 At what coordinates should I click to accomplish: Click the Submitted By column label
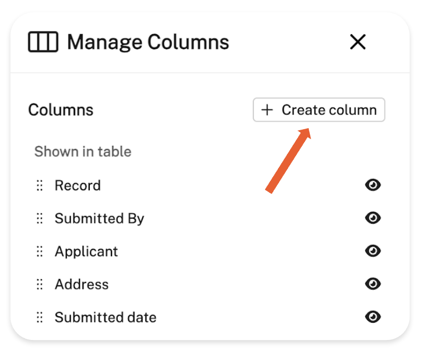tap(99, 218)
